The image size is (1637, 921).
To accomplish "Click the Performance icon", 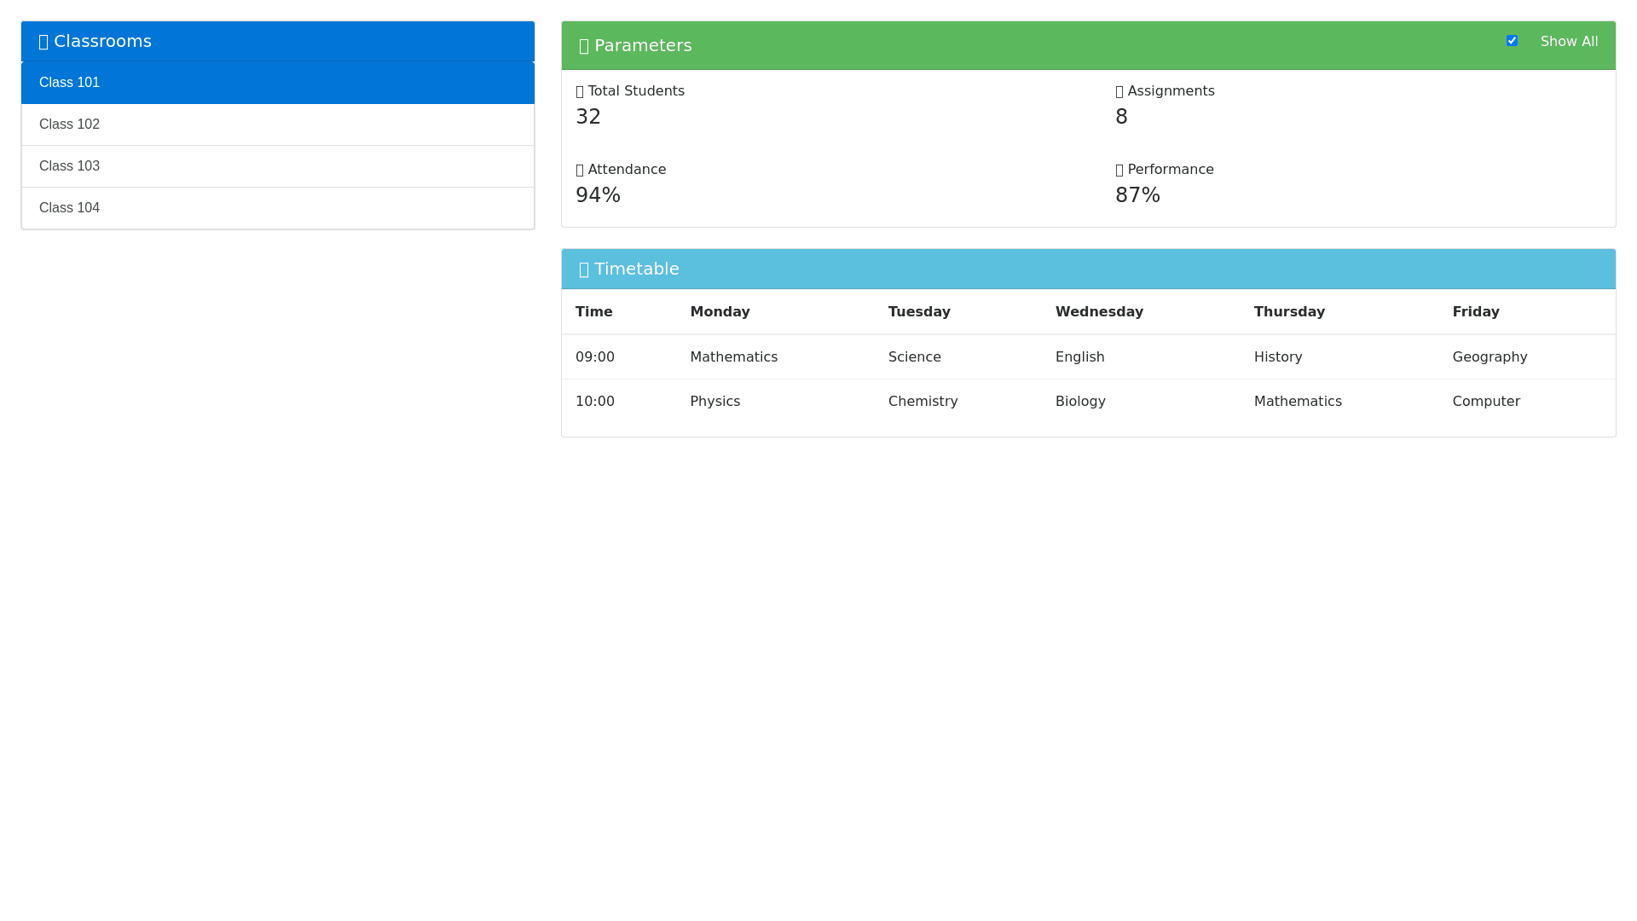I will click(1119, 171).
